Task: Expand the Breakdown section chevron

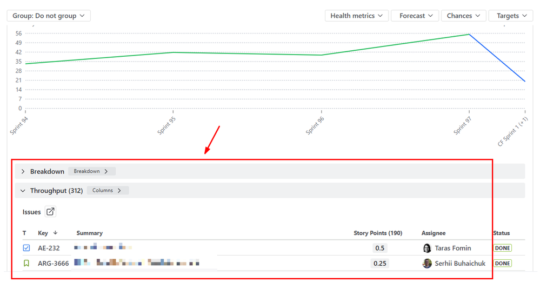Action: (23, 171)
